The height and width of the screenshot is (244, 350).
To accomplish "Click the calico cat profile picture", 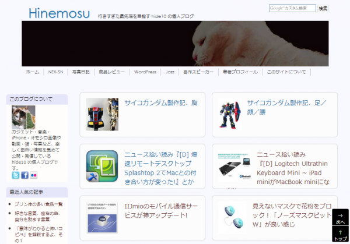I will pyautogui.click(x=23, y=117).
